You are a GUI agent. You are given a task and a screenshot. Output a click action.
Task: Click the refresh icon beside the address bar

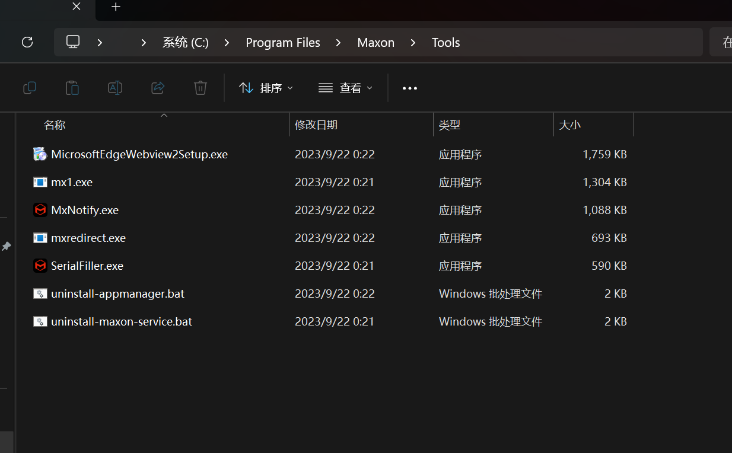[27, 42]
